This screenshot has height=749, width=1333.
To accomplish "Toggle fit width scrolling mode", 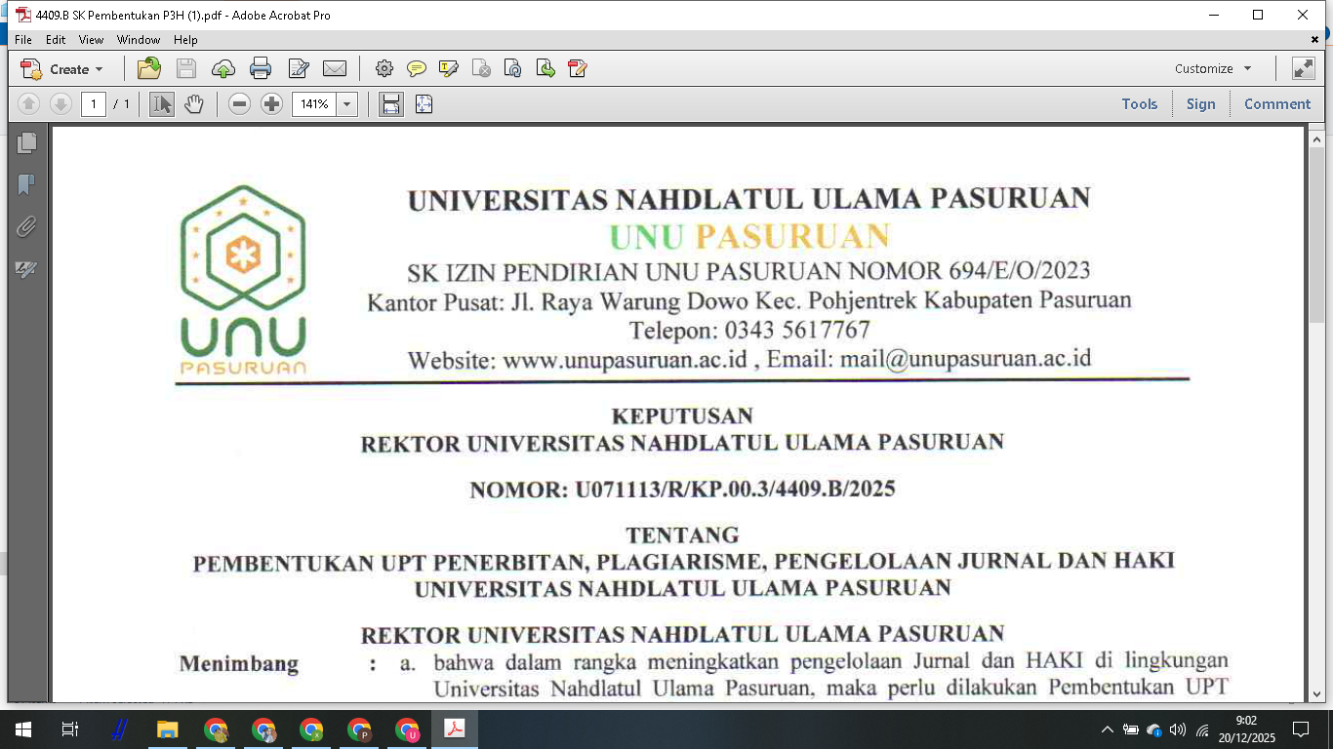I will [391, 104].
